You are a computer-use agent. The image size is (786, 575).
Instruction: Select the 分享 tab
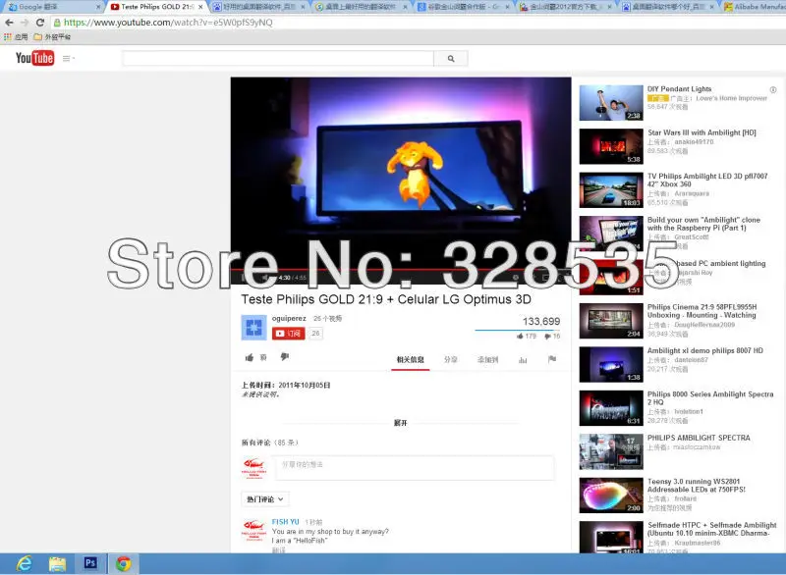pyautogui.click(x=451, y=360)
